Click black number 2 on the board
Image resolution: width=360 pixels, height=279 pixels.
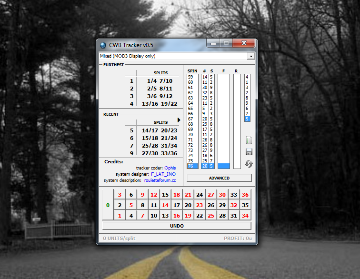[x=120, y=205]
